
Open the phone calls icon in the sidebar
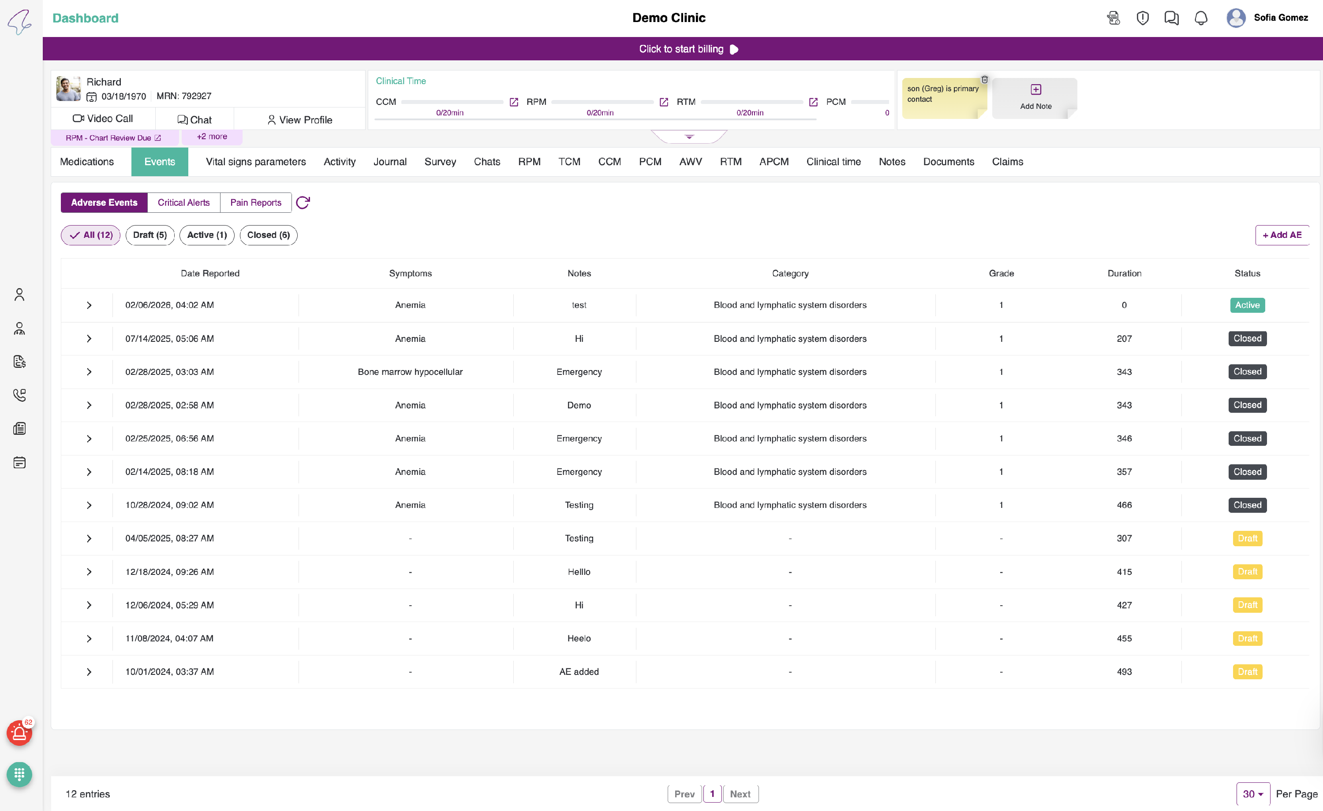(x=19, y=395)
